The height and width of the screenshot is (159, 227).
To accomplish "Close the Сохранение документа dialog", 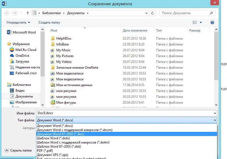I will (x=215, y=2).
